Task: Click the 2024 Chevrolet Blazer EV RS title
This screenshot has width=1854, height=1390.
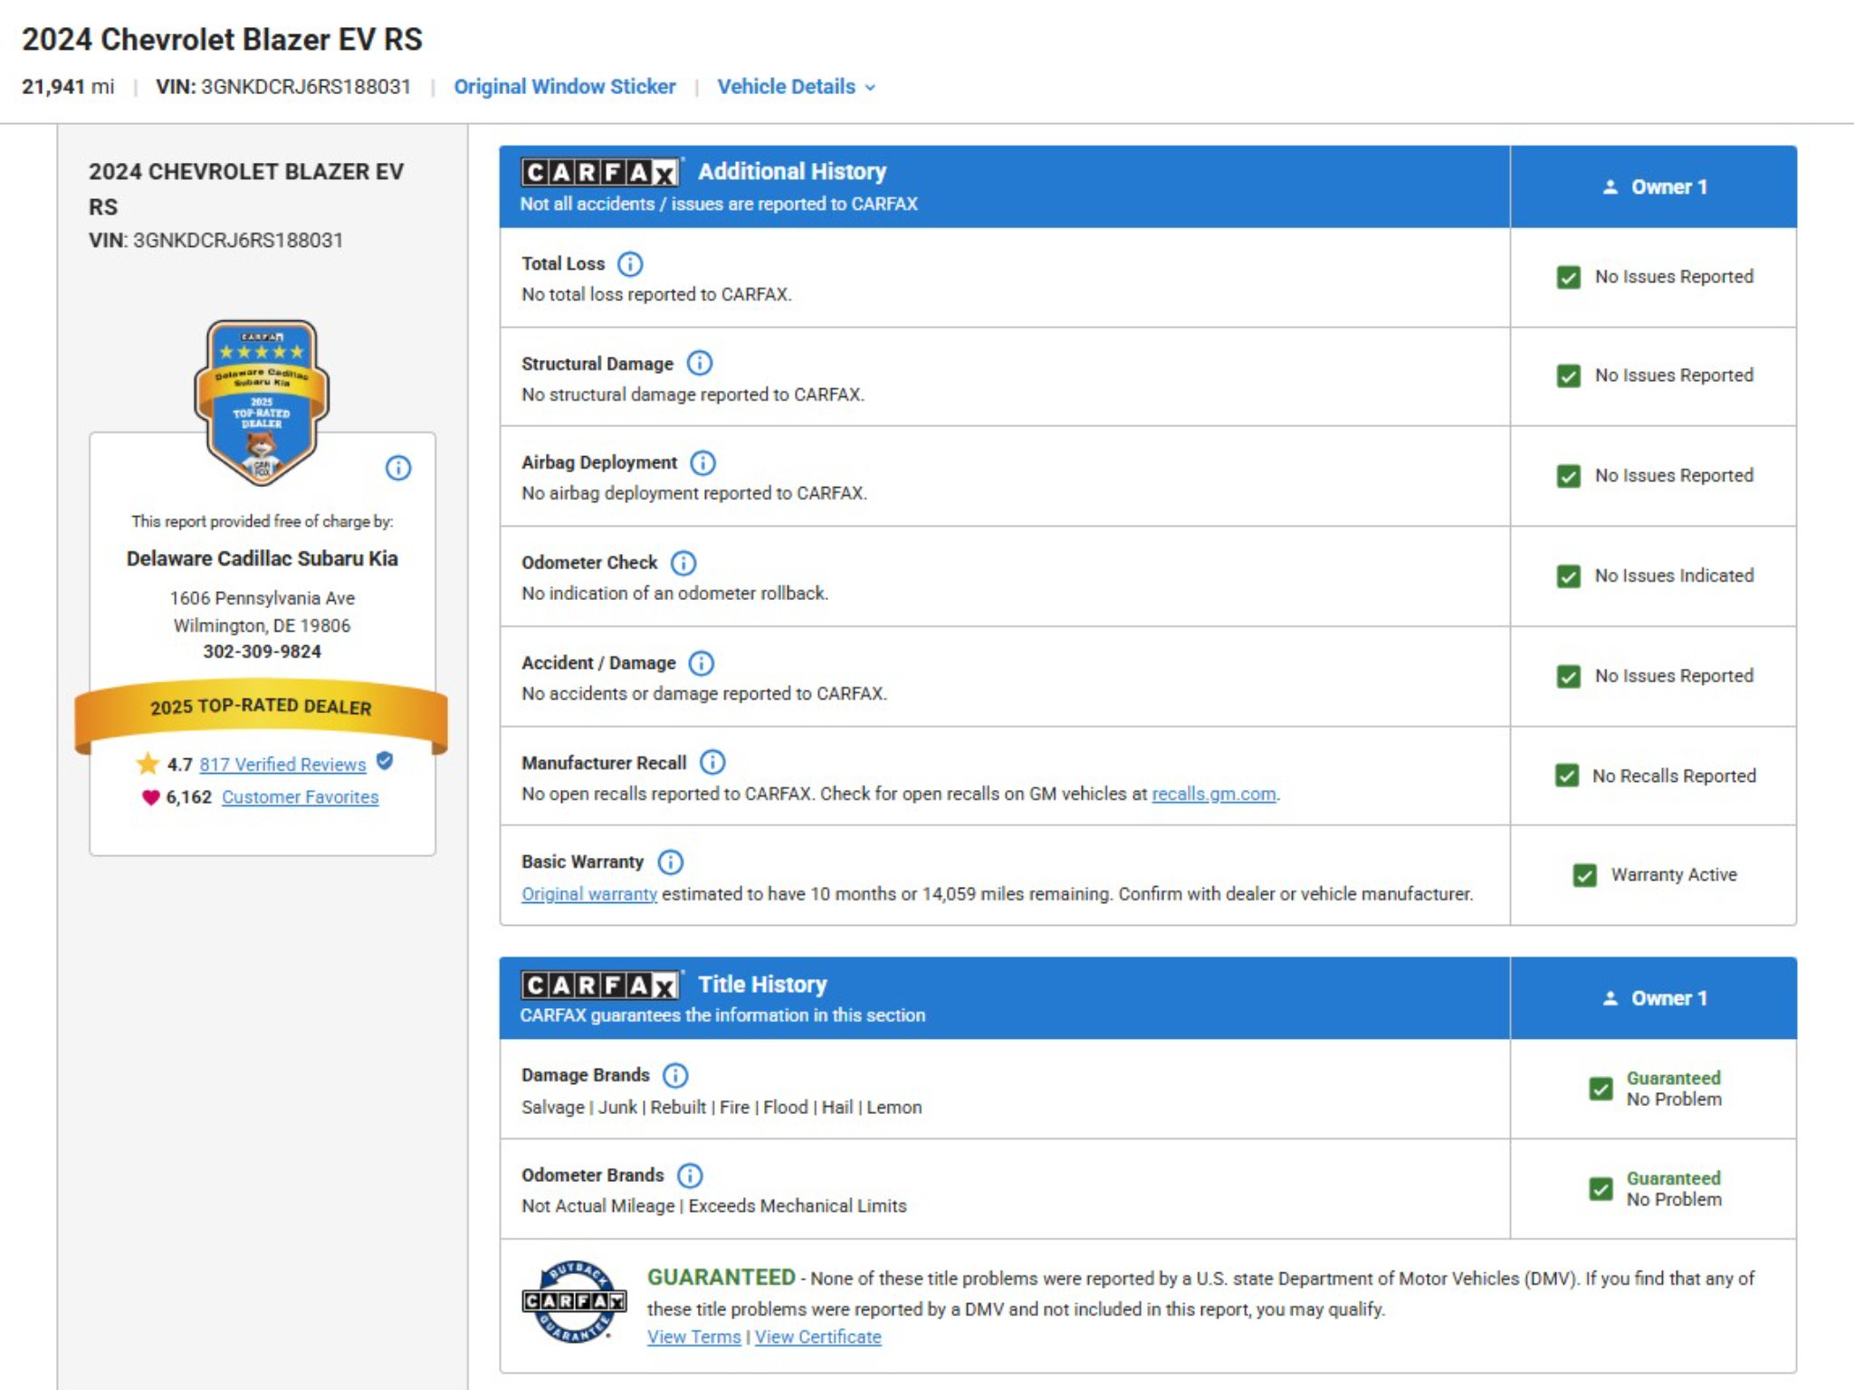Action: tap(222, 40)
